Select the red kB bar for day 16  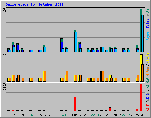click(x=75, y=104)
